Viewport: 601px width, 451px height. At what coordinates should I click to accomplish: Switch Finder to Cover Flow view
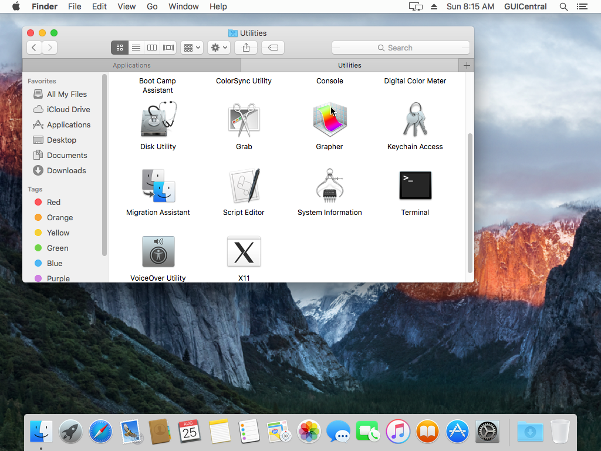click(x=168, y=48)
